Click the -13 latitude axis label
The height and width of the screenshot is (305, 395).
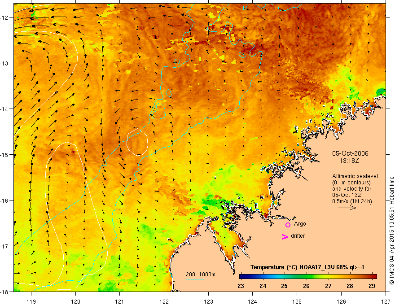[5, 63]
